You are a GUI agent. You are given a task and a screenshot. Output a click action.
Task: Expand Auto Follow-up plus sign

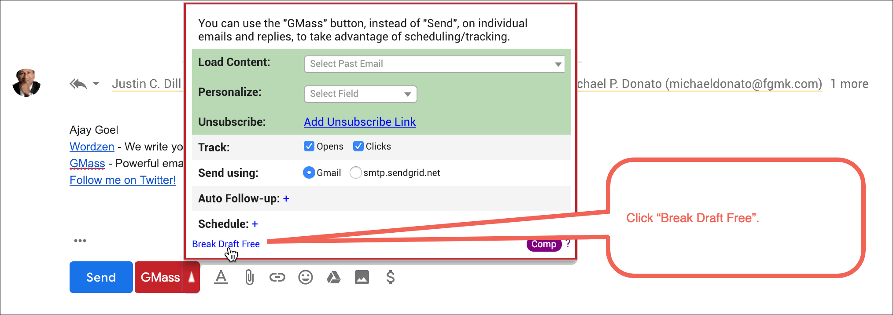286,198
